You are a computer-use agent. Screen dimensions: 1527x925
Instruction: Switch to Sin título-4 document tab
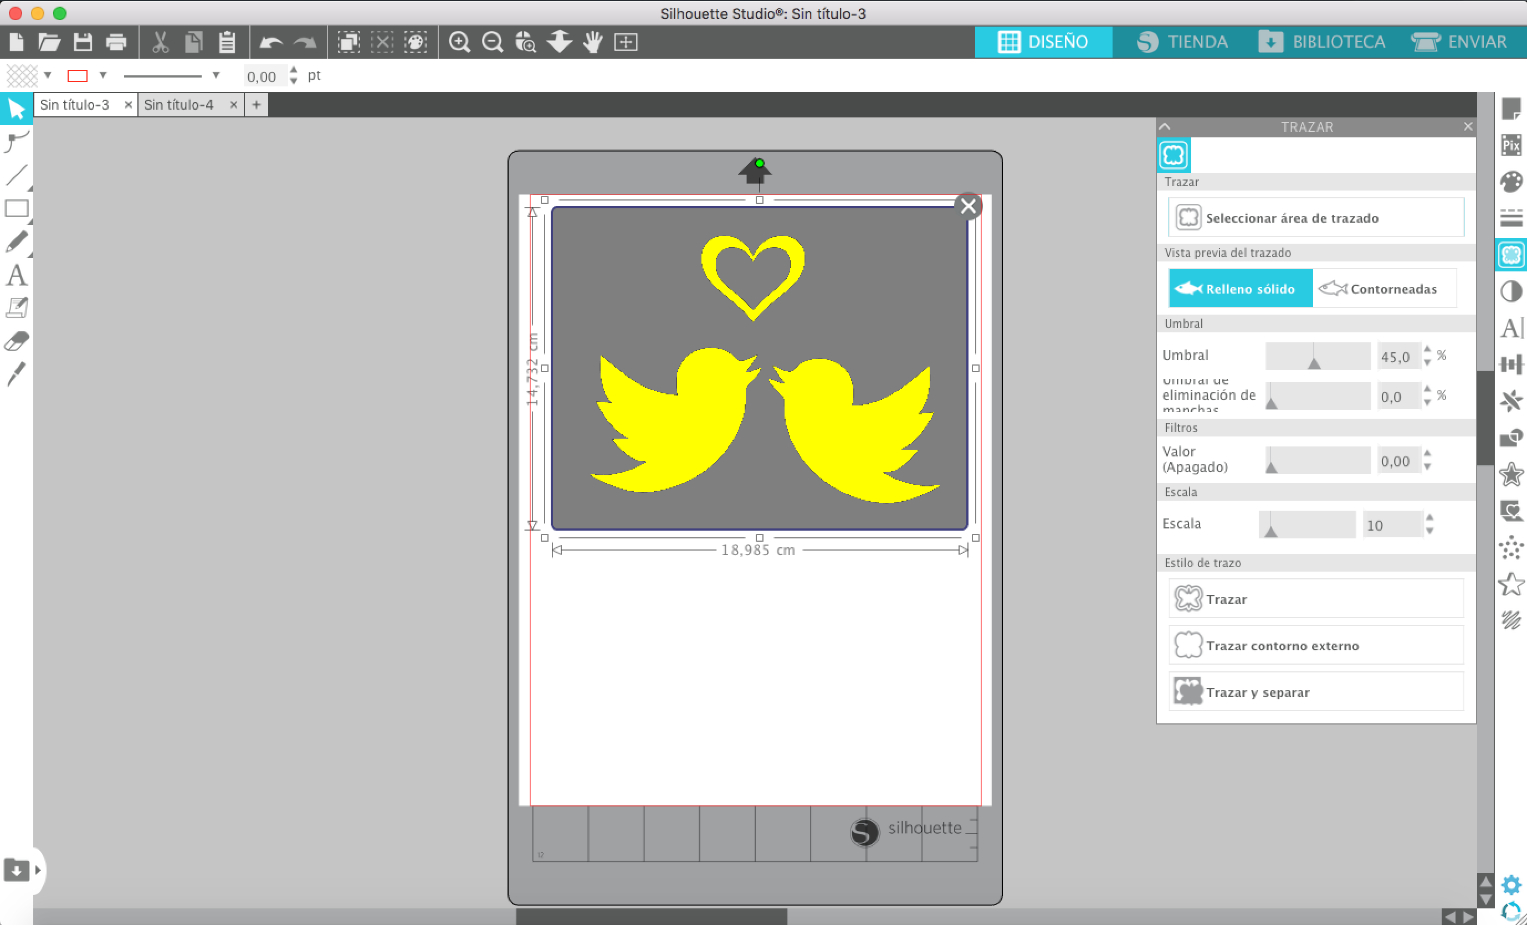point(178,105)
